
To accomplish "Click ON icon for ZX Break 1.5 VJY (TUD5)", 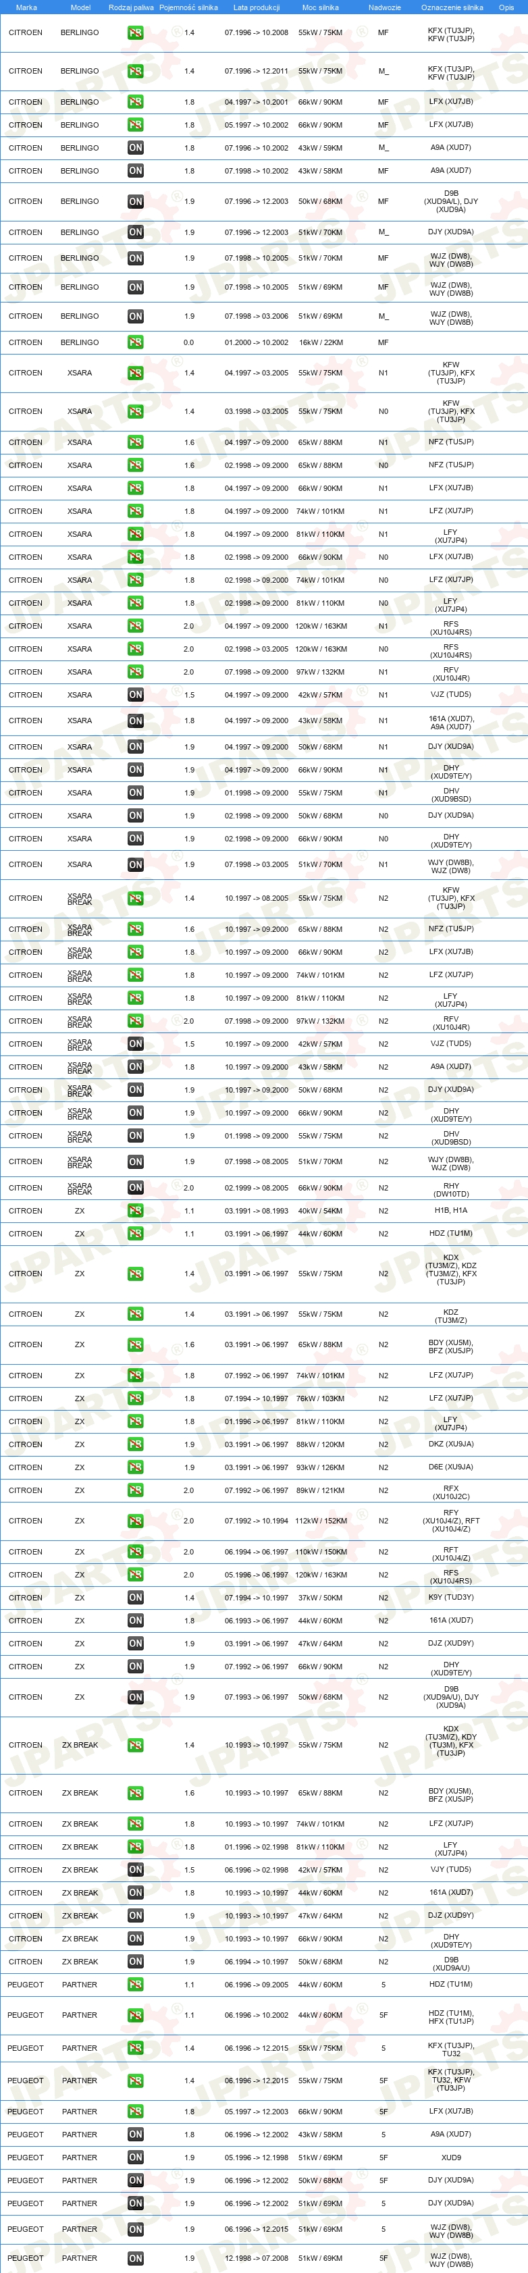I will point(135,1870).
